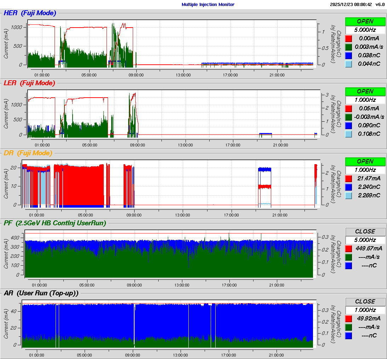Toggle the LER OPEN status indicator
The height and width of the screenshot is (359, 387).
(365, 92)
